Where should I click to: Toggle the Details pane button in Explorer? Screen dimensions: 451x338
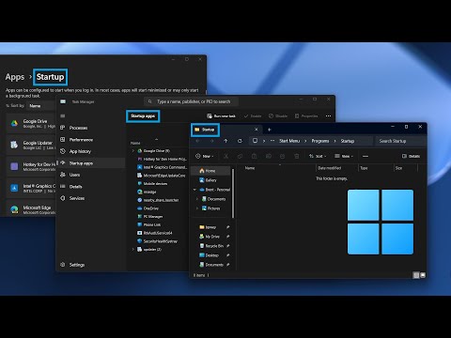[x=412, y=156]
